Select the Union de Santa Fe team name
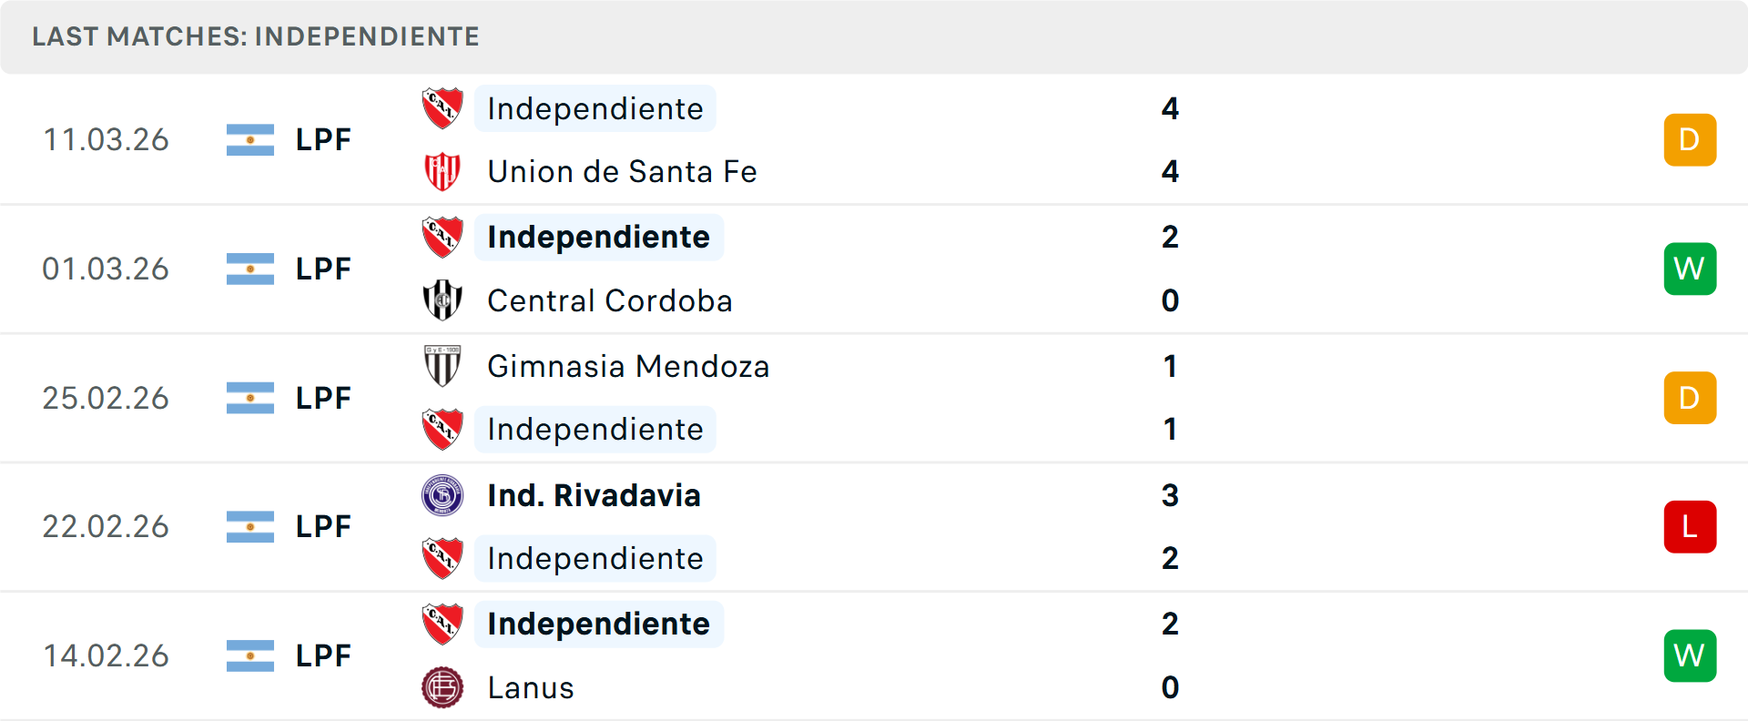This screenshot has height=721, width=1748. point(622,171)
